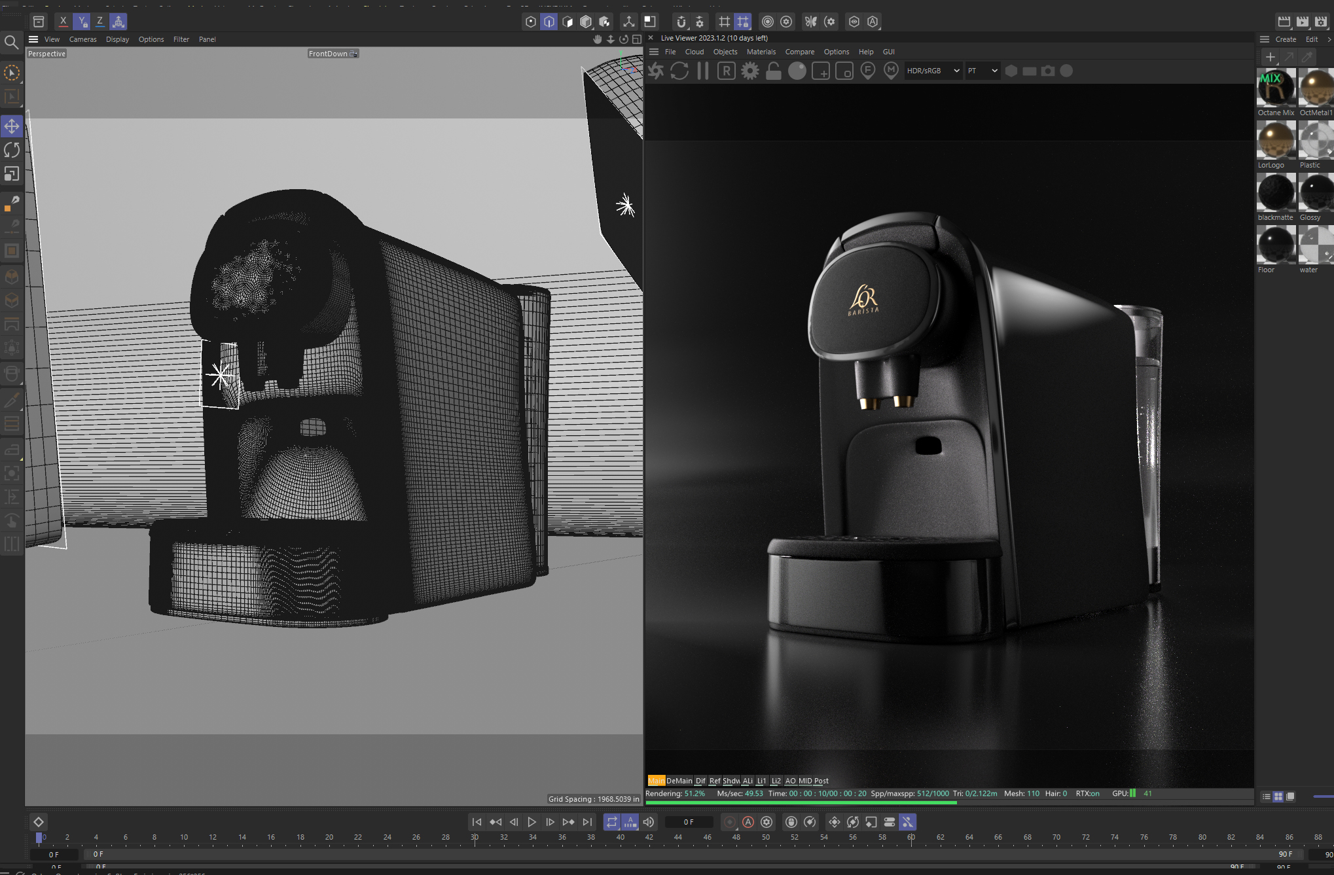Toggle enable snap icon in top toolbar
1334x875 pixels.
(x=681, y=22)
